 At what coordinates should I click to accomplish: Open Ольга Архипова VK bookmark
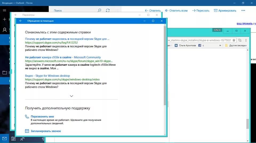tap(185, 46)
